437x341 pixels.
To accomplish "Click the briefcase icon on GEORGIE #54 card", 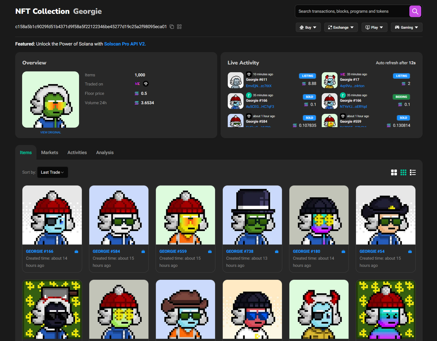I will pyautogui.click(x=410, y=251).
